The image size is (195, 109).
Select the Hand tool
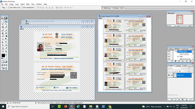tap(3, 51)
